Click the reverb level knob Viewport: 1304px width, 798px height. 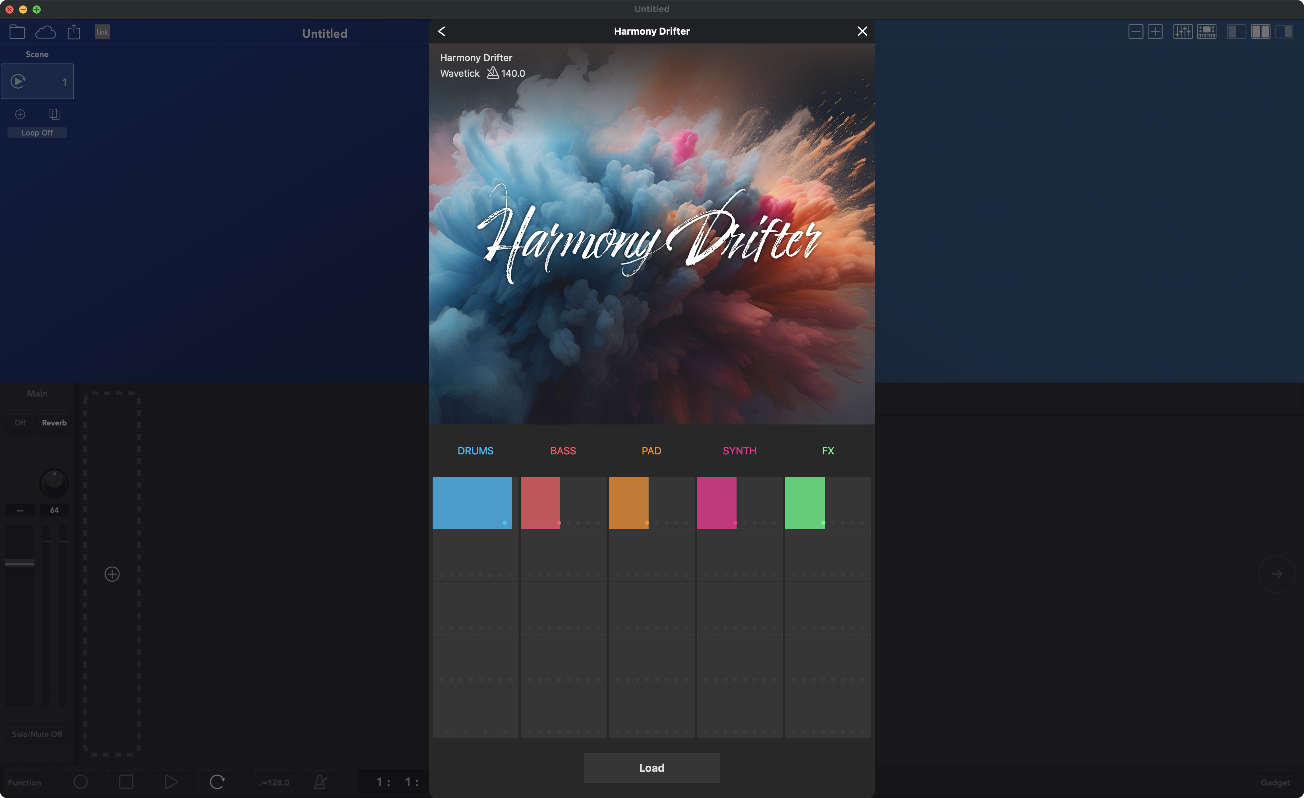tap(54, 483)
